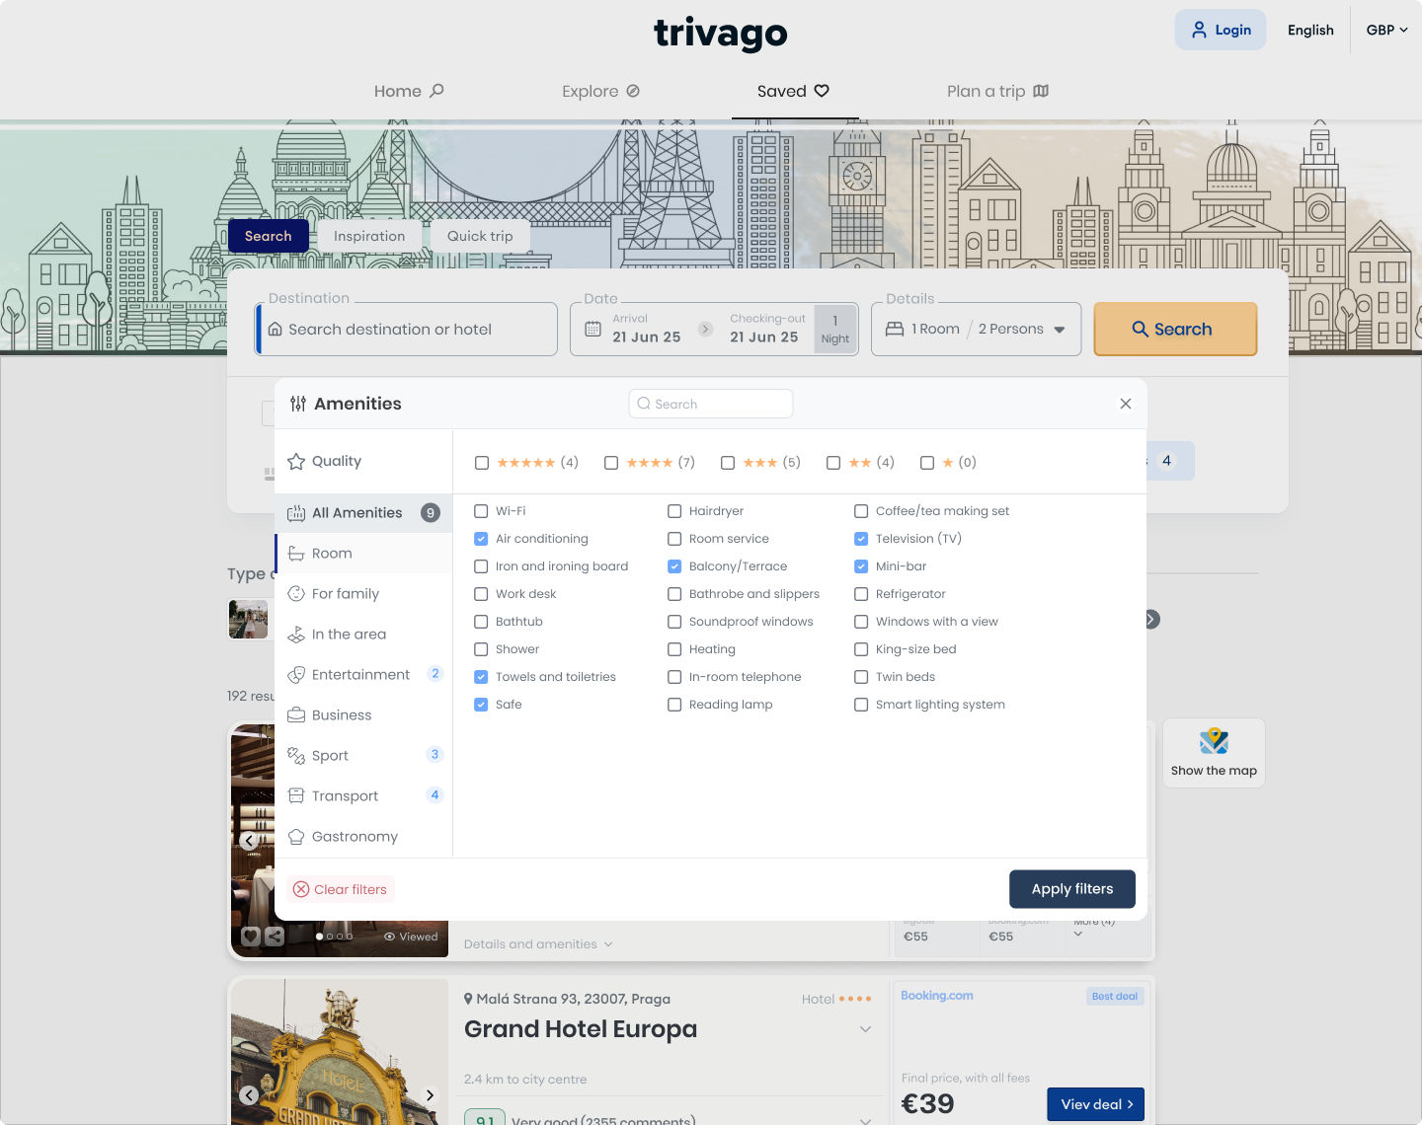The width and height of the screenshot is (1422, 1125).
Task: Click the swap arrow between arrival and checkout dates
Action: coord(705,329)
